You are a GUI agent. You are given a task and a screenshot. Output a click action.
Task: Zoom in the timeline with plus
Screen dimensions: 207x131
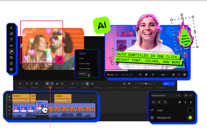[154, 83]
